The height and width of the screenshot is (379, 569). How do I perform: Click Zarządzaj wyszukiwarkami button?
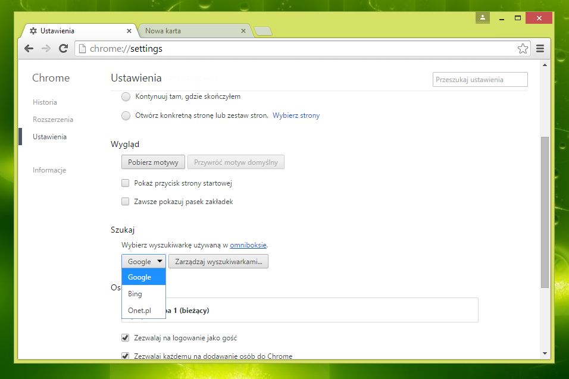218,261
